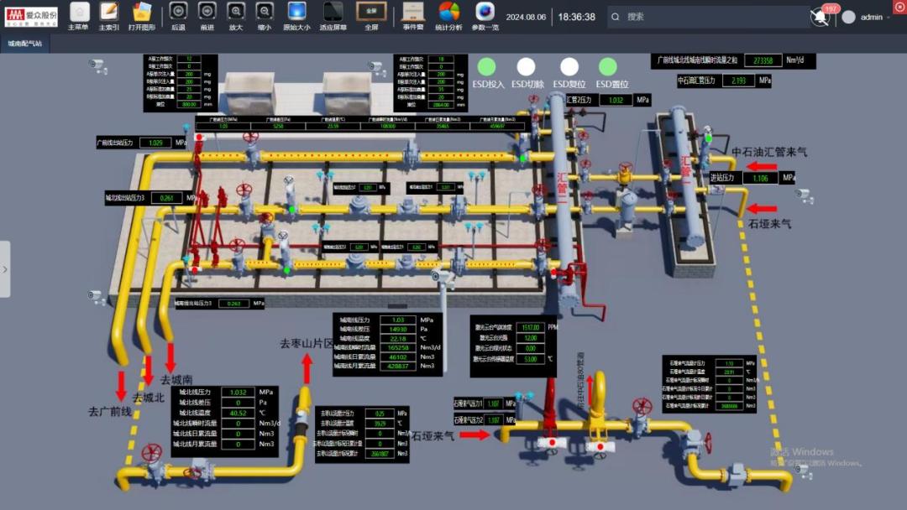Open alarm notifications bell with 197 badge
This screenshot has height=510, width=907.
(x=821, y=16)
